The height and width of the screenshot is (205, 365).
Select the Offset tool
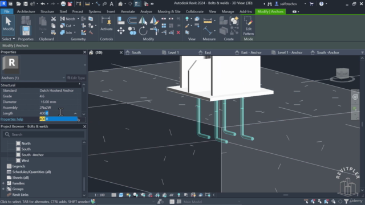tap(132, 20)
